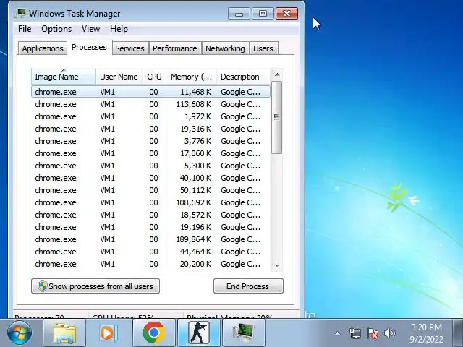
Task: Select chrome.exe using 17,060 K
Action: click(150, 153)
